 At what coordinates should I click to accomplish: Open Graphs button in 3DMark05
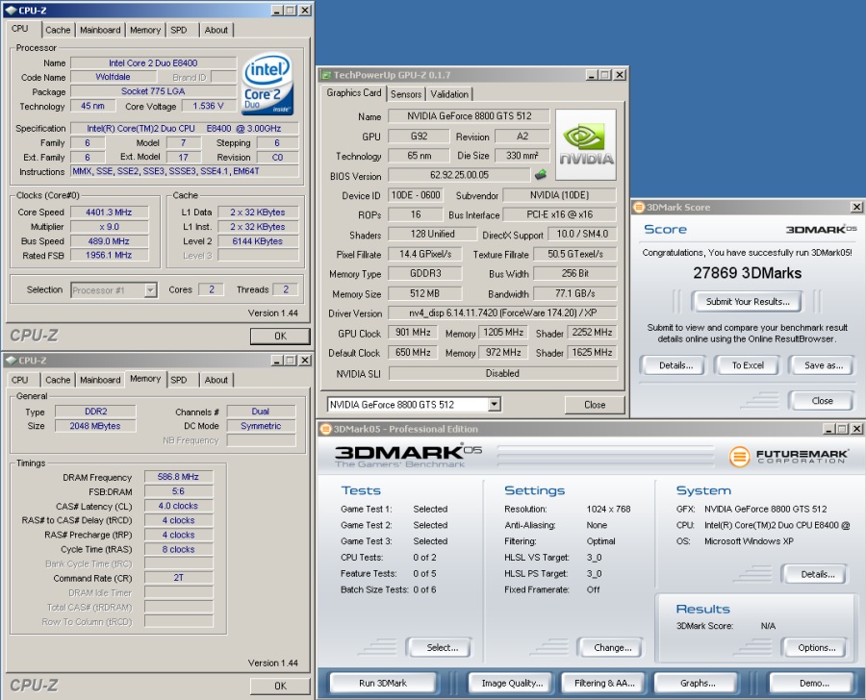697,684
